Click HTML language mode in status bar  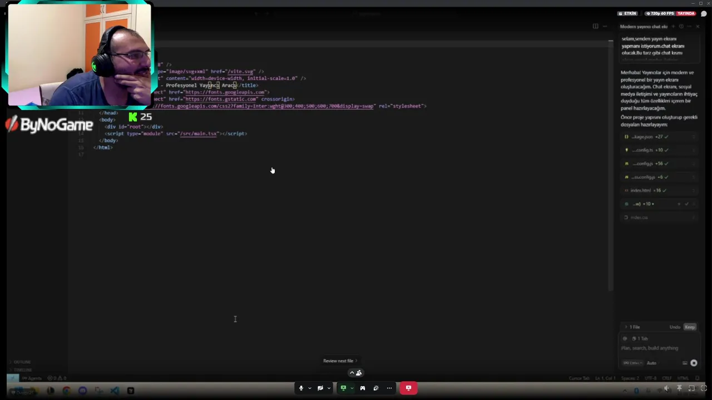click(x=683, y=378)
